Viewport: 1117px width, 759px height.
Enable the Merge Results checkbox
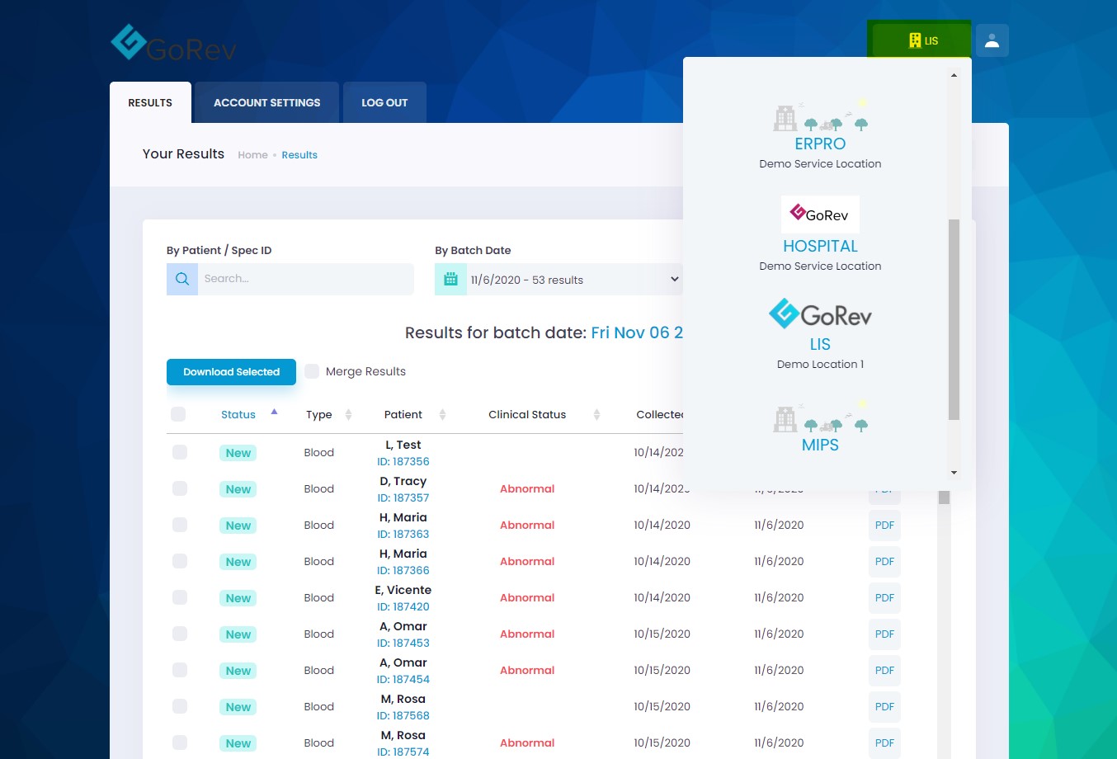312,371
